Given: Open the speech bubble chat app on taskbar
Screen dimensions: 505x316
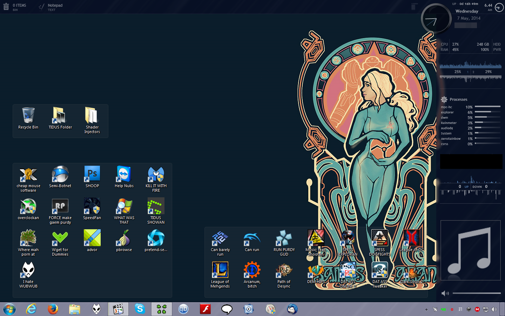Looking at the screenshot, I should coord(227,309).
